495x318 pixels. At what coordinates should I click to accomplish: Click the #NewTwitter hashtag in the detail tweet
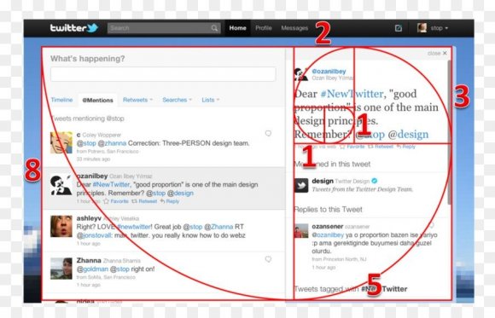point(352,94)
